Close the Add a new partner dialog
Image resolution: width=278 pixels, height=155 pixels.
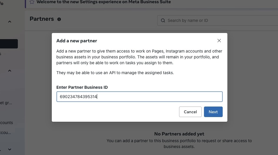click(x=219, y=41)
